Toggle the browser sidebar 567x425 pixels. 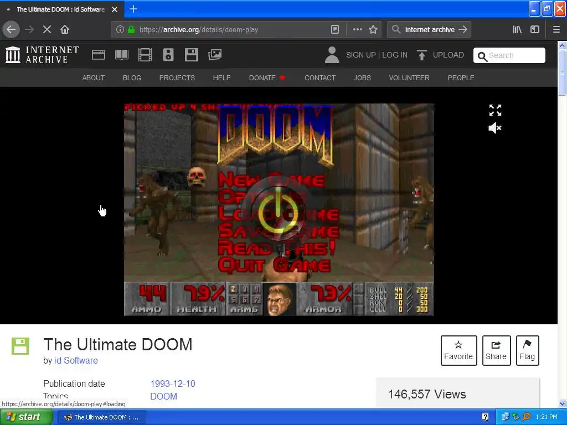click(535, 30)
